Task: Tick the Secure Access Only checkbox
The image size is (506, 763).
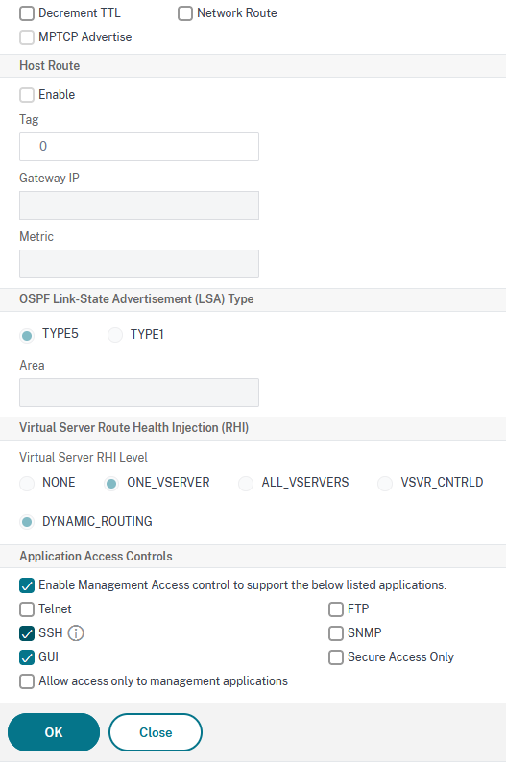Action: (x=336, y=657)
